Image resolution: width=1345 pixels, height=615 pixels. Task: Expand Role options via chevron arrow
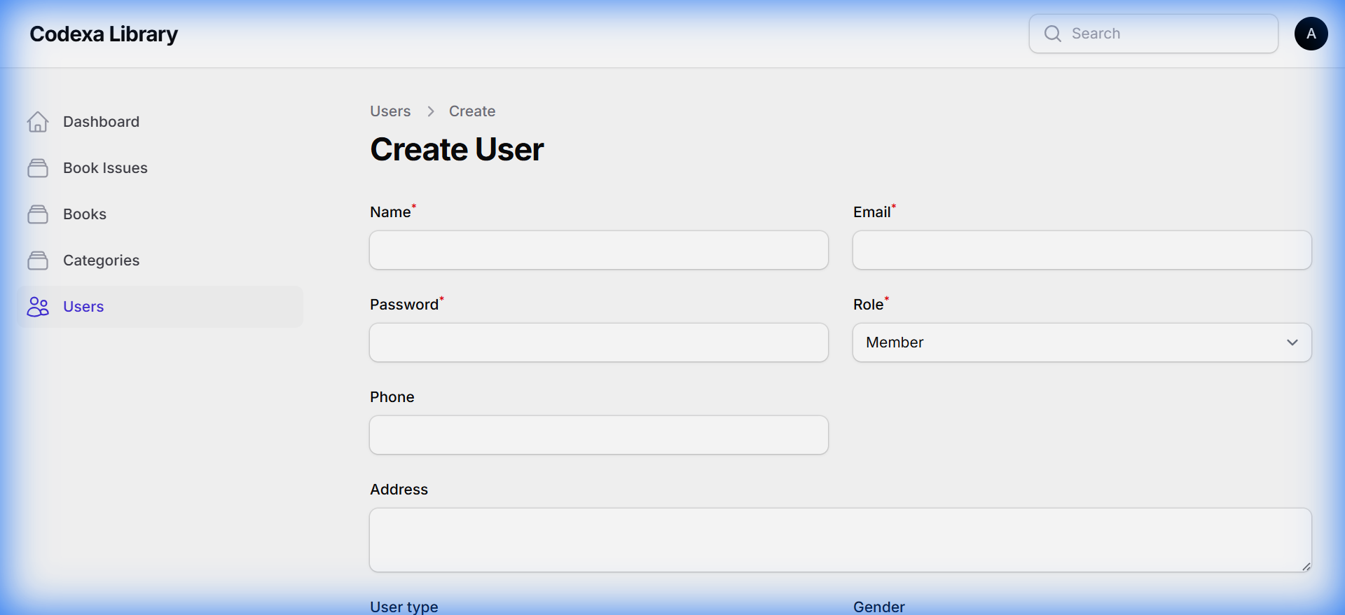pos(1292,343)
